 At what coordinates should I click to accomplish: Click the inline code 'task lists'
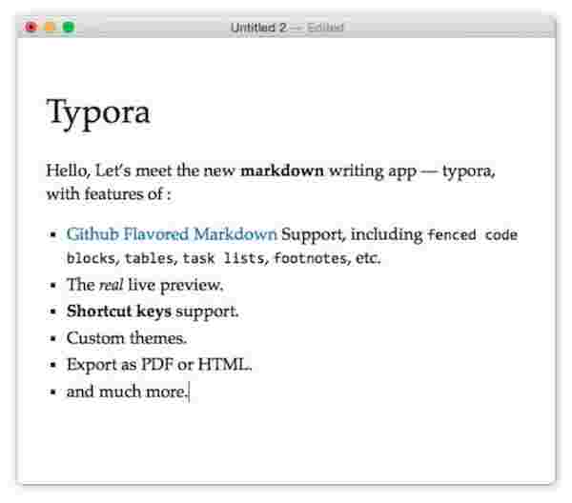(223, 258)
